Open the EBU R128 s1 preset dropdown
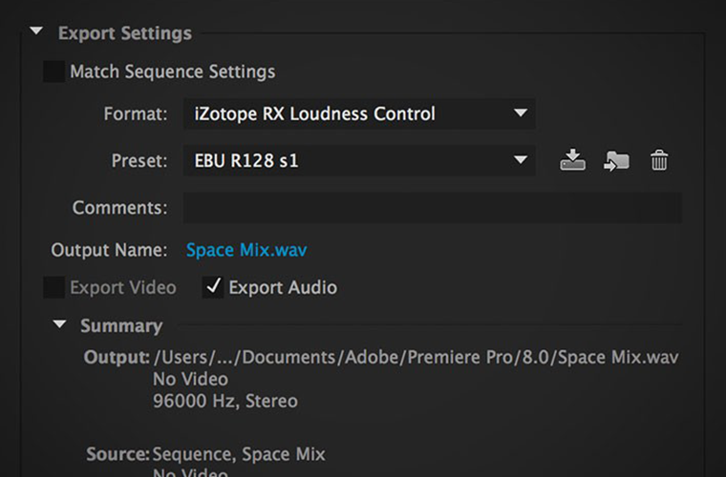Viewport: 726px width, 477px height. point(359,160)
